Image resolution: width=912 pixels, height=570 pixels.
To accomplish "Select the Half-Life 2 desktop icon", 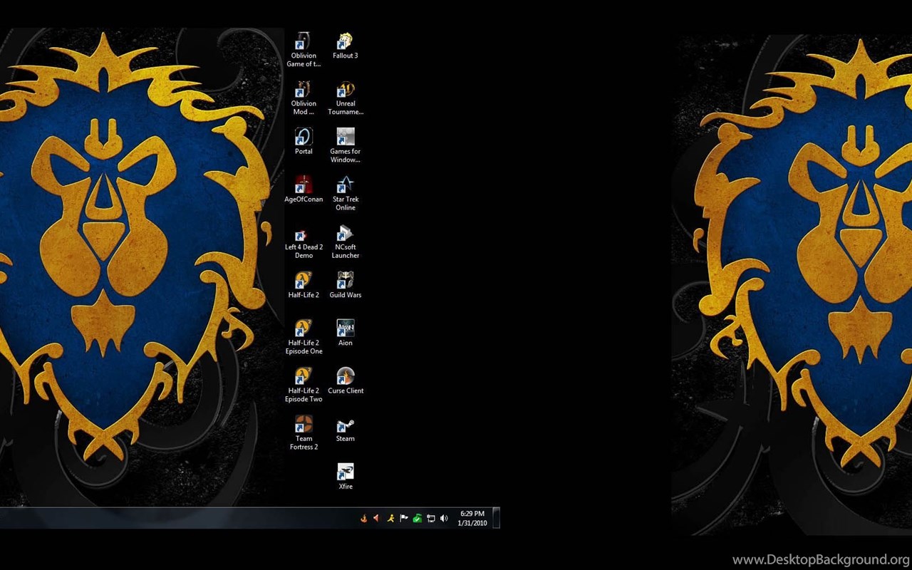I will click(x=304, y=284).
